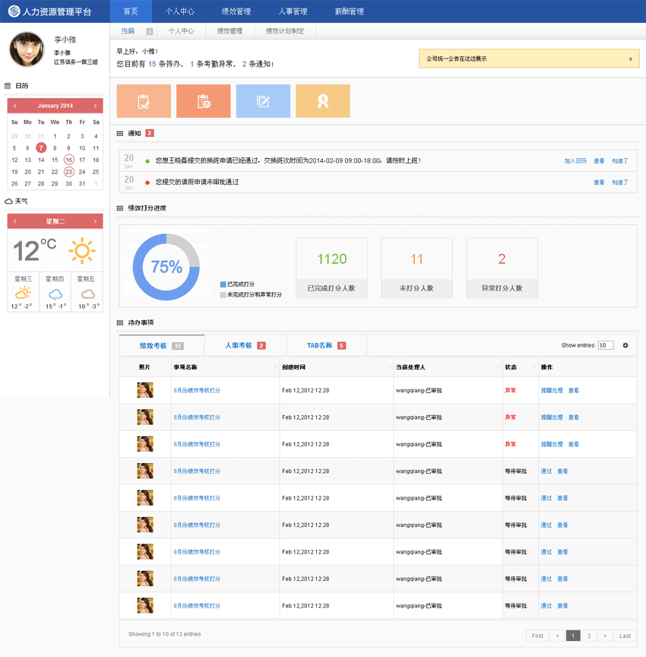Click the clipboard checkmark tile icon
646x657 pixels.
(x=144, y=101)
